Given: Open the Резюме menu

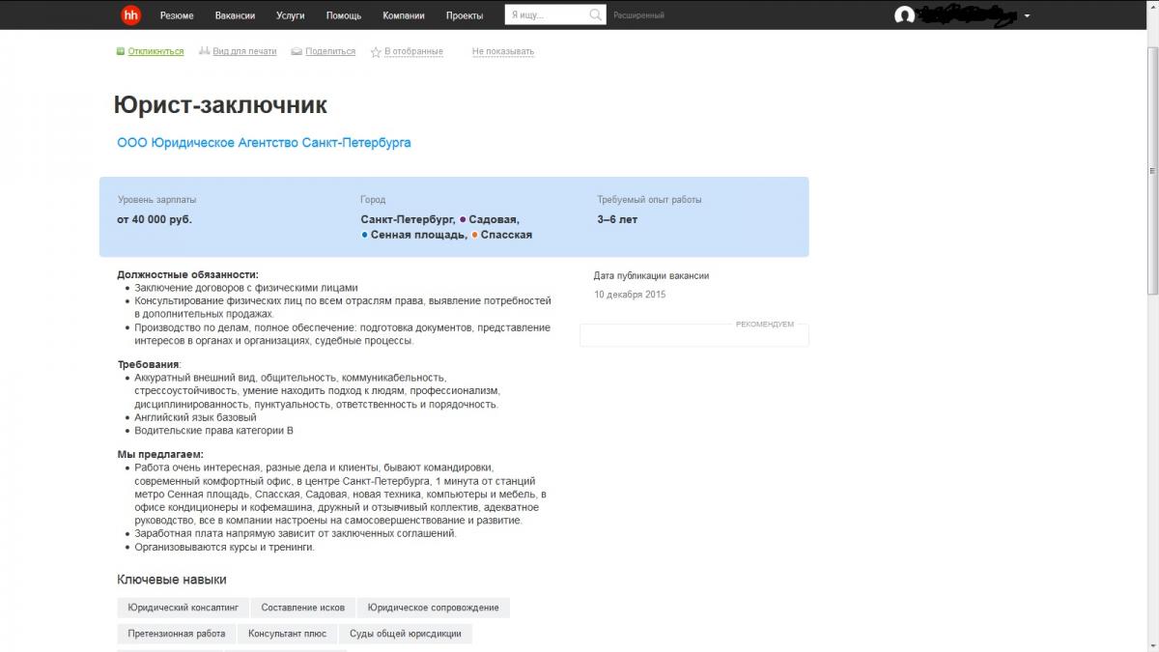Looking at the screenshot, I should (x=177, y=15).
